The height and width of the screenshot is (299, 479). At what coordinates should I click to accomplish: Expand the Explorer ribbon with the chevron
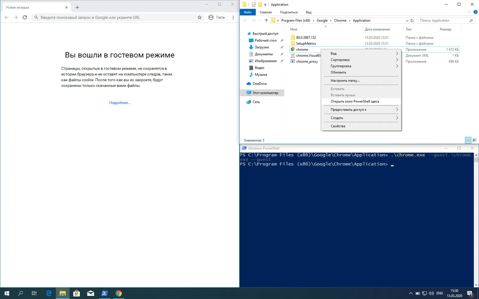(x=469, y=12)
